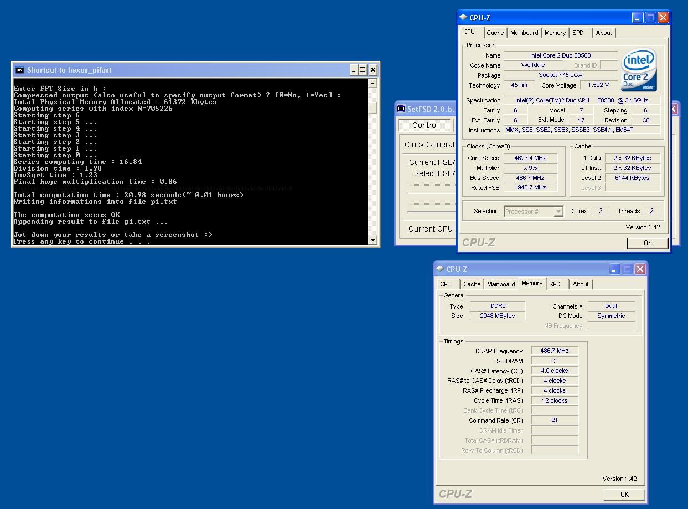Click the console vertical scrollbar thumb

click(373, 108)
